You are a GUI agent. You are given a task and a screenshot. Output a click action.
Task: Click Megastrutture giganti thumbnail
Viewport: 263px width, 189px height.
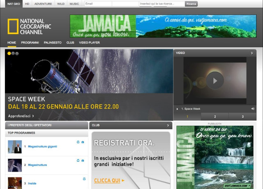(15, 147)
